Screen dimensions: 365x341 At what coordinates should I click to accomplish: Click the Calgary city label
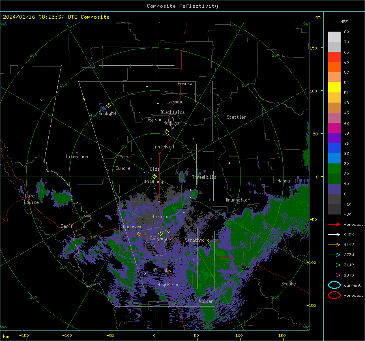coord(158,238)
